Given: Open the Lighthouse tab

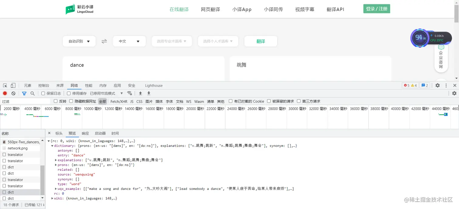Looking at the screenshot, I should (x=154, y=86).
